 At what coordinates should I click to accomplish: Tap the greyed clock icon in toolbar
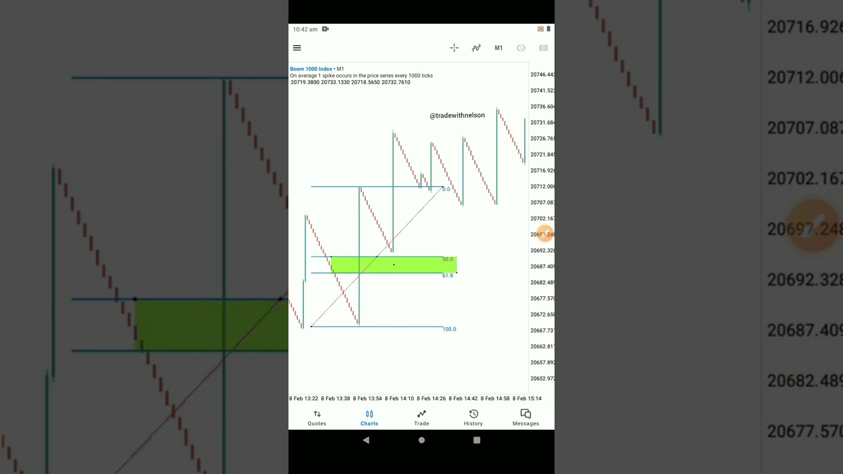point(521,48)
